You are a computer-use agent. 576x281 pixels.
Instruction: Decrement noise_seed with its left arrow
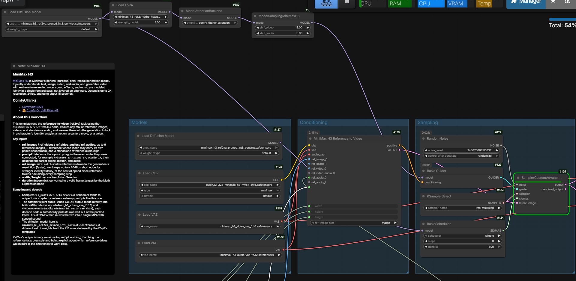[426, 150]
